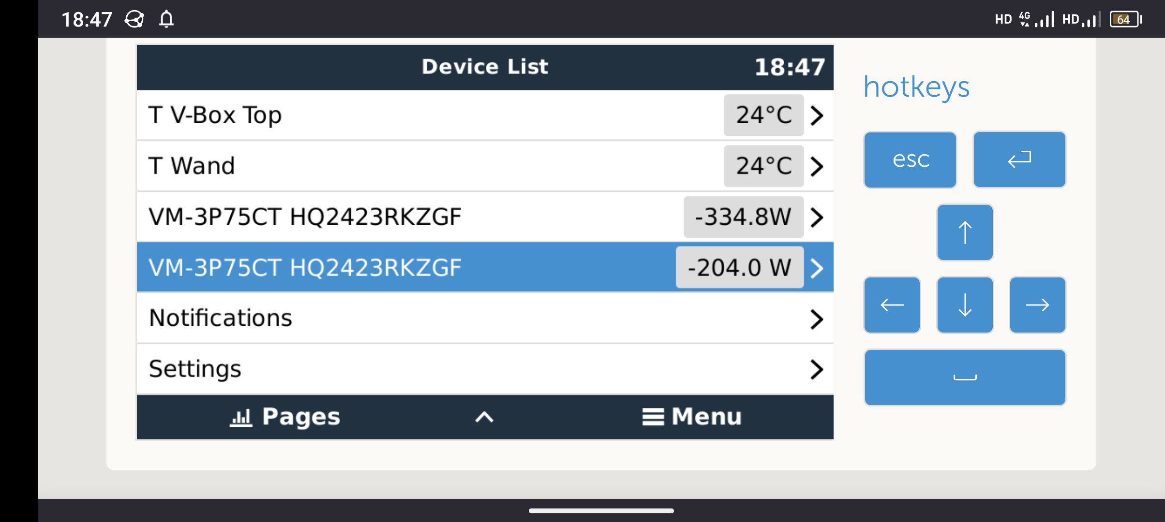Viewport: 1165px width, 522px height.
Task: Open Settings entry
Action: 485,369
